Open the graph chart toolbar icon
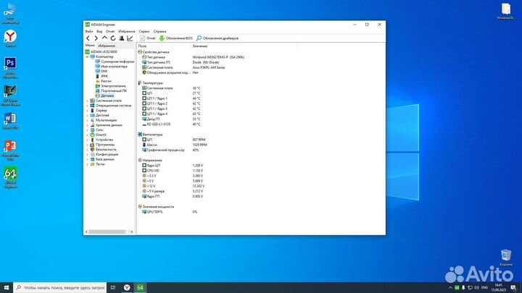The height and width of the screenshot is (293, 522). point(130,38)
